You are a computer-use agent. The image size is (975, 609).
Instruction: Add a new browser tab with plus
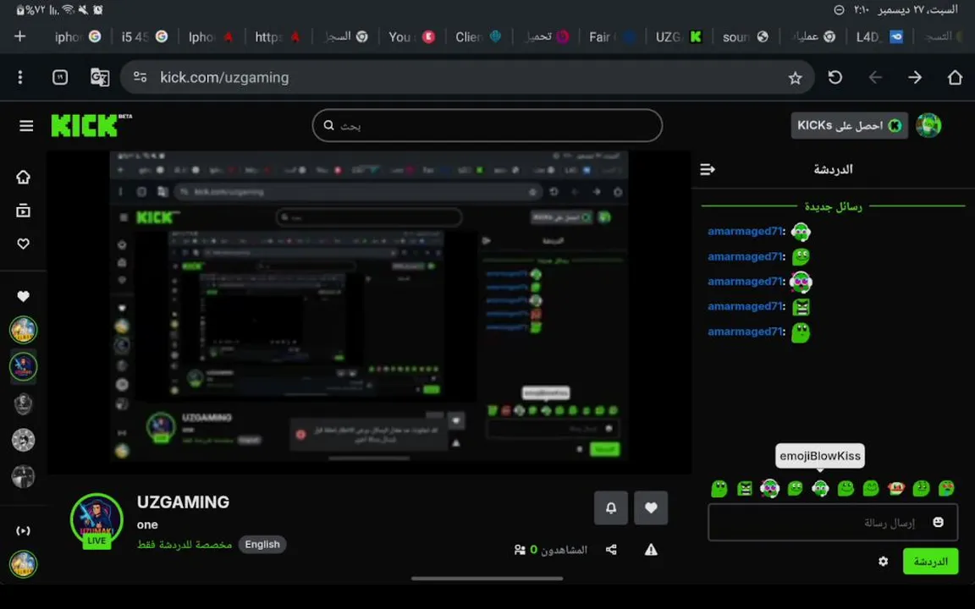[20, 36]
